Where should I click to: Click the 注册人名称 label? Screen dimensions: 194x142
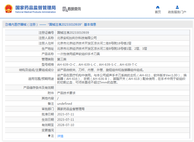click(46, 38)
